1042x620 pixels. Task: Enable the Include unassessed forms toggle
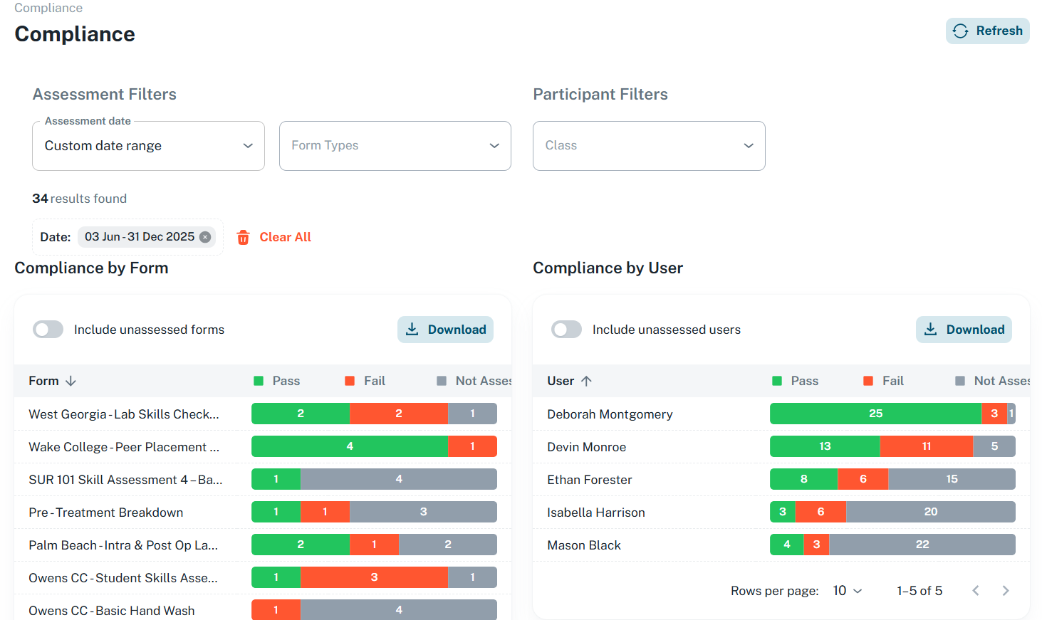coord(48,329)
